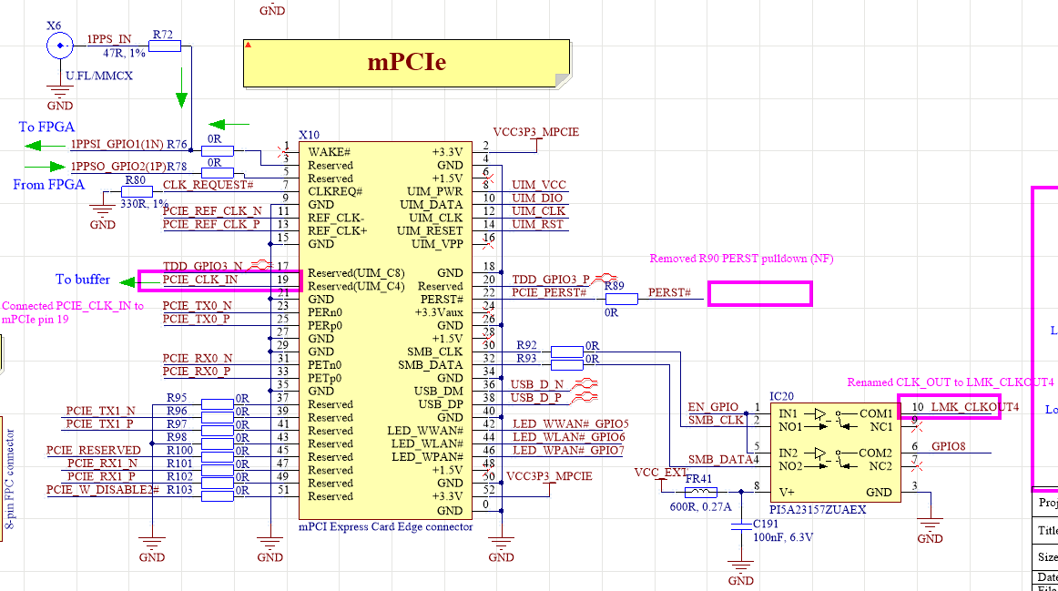Click the 'Removed R90 PERST pulldown' note
The image size is (1058, 591).
pyautogui.click(x=741, y=259)
